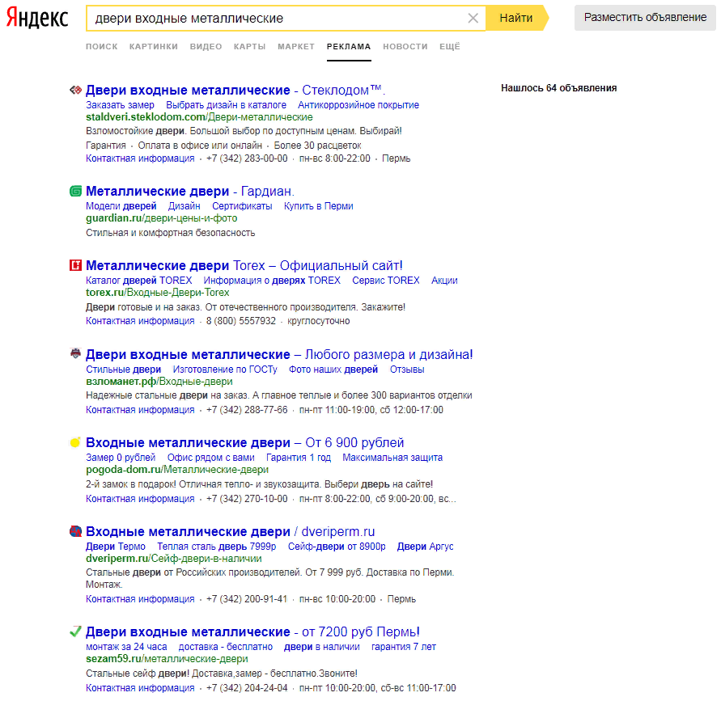Open the от 7200 руб Пермь title link
The height and width of the screenshot is (701, 721).
coord(253,632)
